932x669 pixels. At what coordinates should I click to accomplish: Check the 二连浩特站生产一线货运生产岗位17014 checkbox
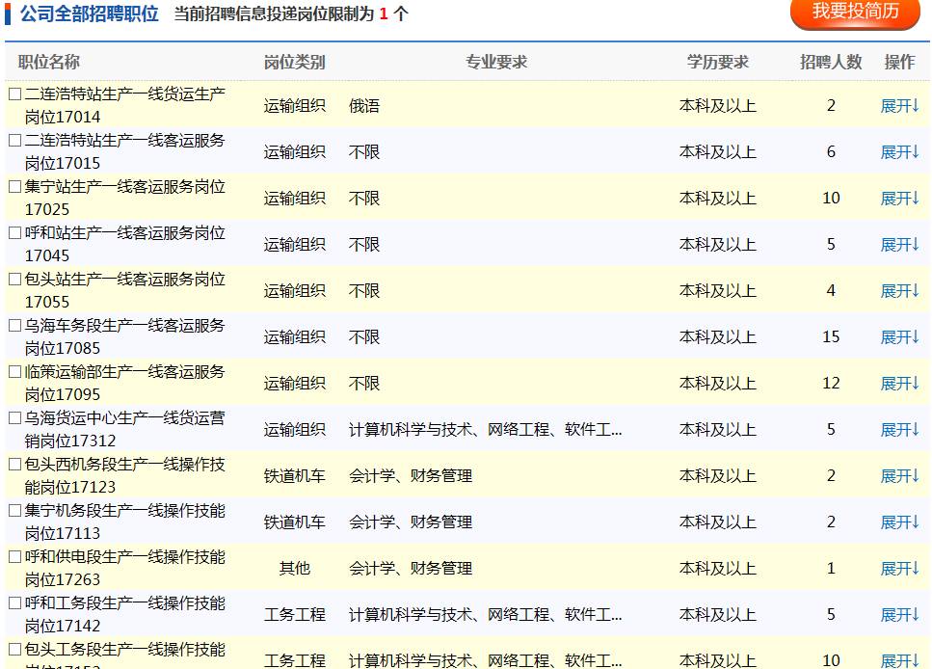tap(15, 94)
